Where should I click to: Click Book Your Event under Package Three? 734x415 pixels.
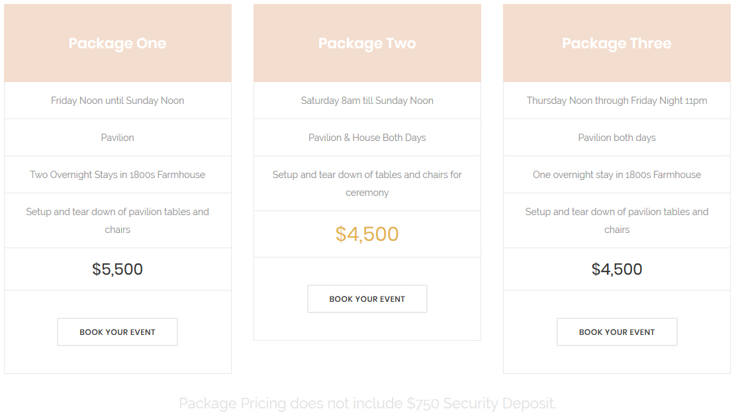coord(617,332)
